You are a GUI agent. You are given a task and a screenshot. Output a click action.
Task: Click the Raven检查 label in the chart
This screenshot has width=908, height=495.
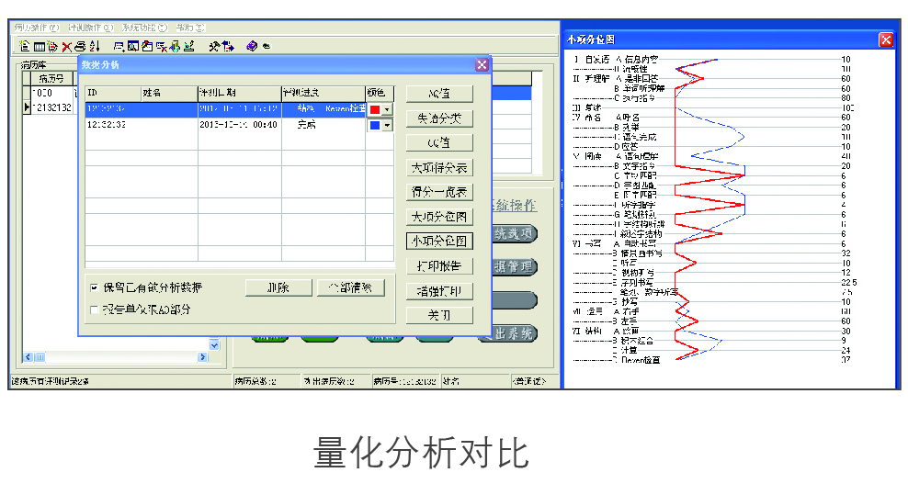point(641,360)
